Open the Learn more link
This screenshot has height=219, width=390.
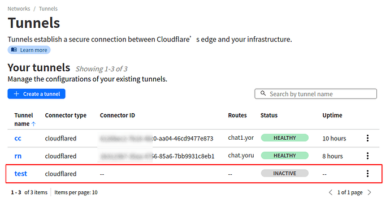pos(29,50)
